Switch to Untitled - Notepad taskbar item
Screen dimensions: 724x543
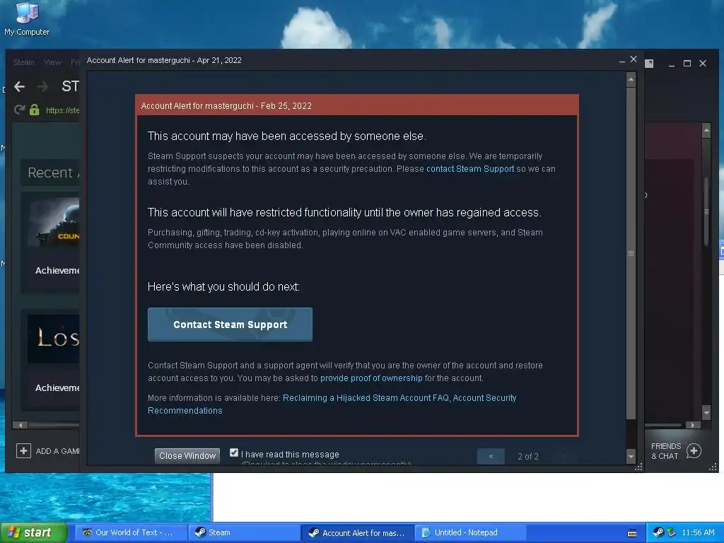coord(471,532)
